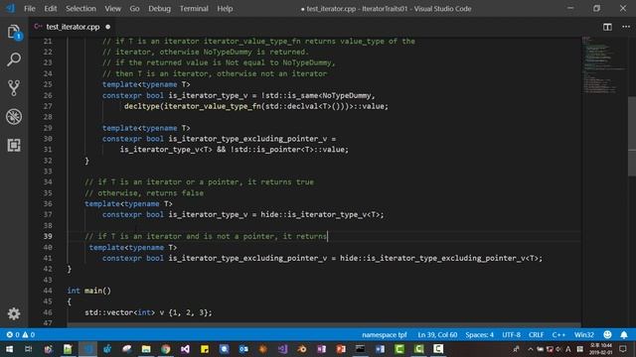Open the Explorer view in activity bar
The height and width of the screenshot is (357, 636).
click(14, 33)
